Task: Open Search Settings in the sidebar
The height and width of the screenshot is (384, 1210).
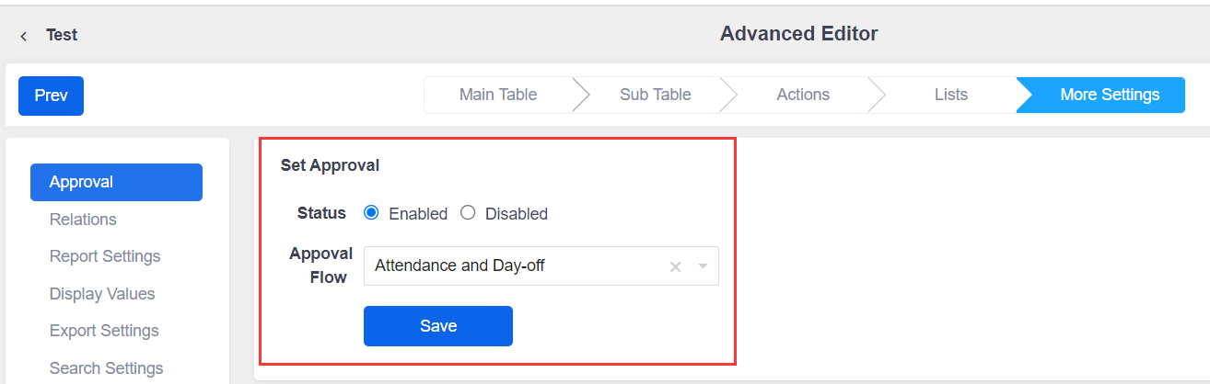Action: pyautogui.click(x=106, y=368)
